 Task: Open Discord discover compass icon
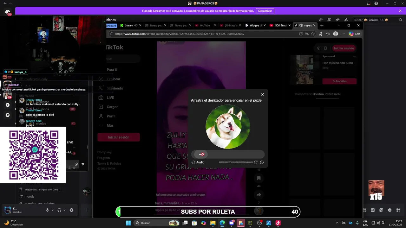[8, 115]
